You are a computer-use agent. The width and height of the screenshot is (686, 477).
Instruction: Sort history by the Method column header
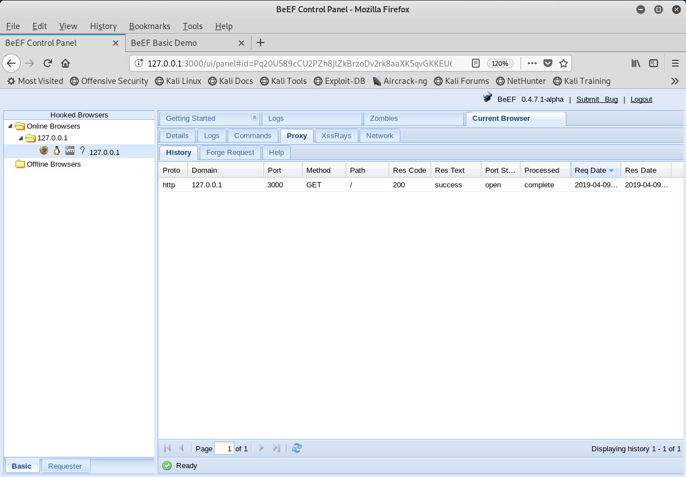[324, 171]
